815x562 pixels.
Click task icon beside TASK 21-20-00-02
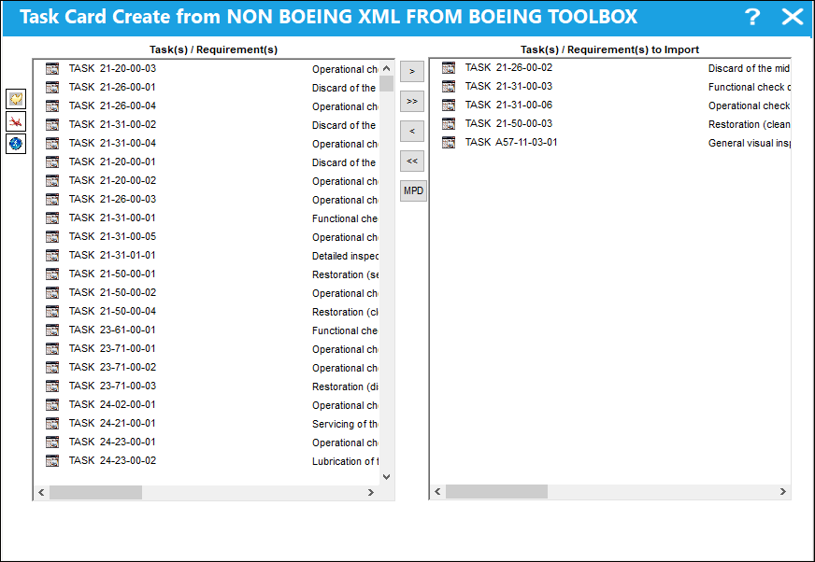pyautogui.click(x=52, y=181)
